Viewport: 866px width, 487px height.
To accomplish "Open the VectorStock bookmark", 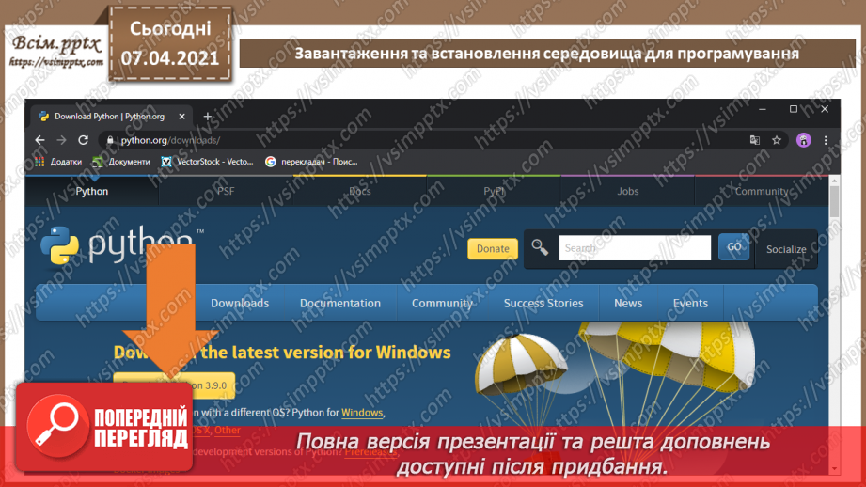I will 207,162.
